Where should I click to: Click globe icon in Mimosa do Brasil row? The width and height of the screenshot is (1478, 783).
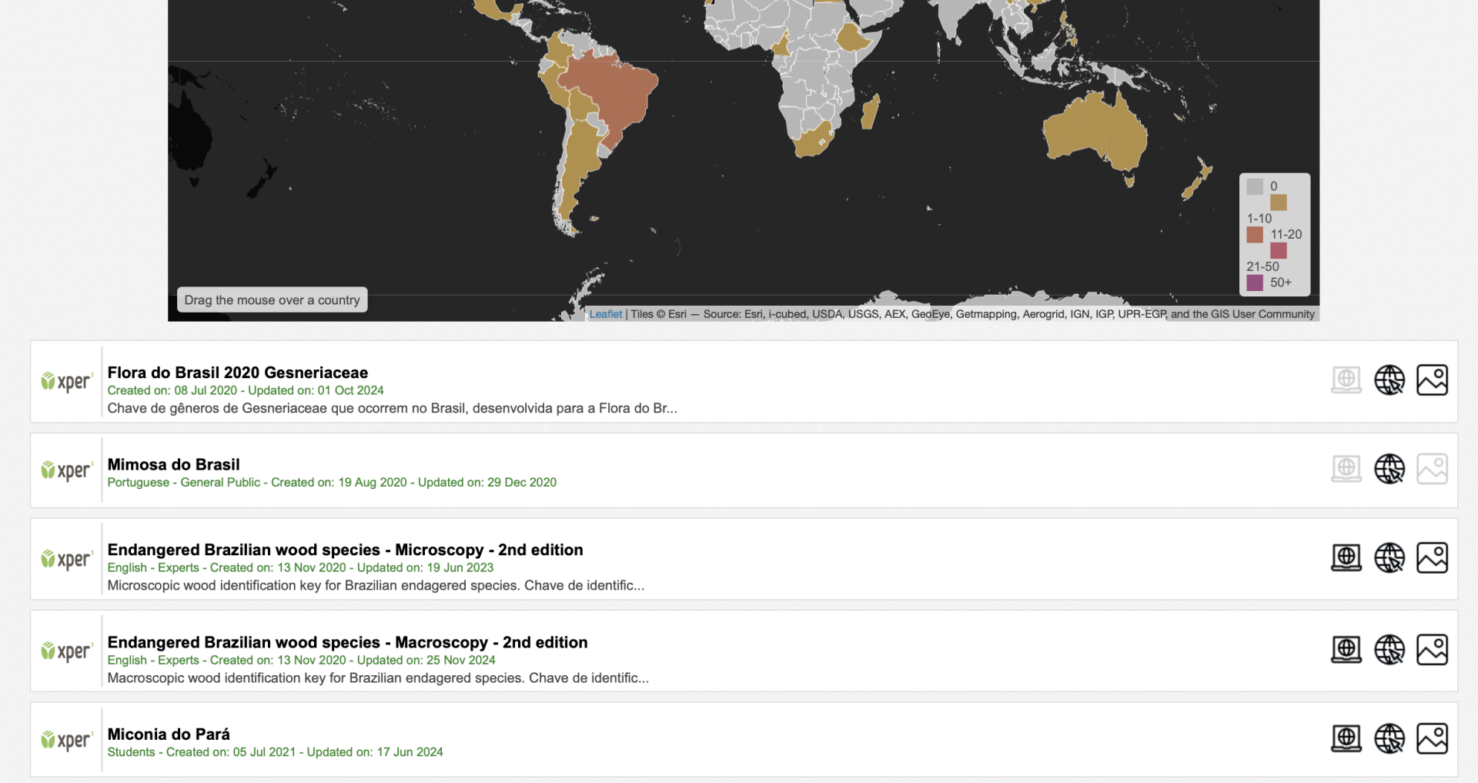pyautogui.click(x=1389, y=469)
